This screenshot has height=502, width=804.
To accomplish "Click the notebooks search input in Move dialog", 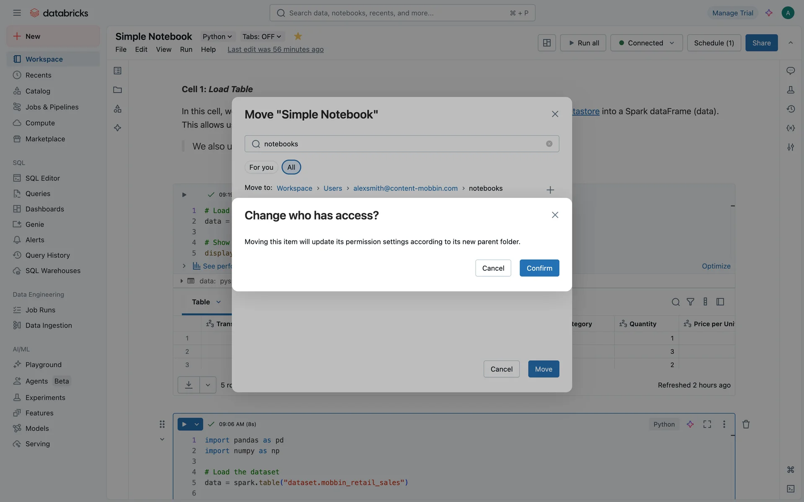I will (401, 144).
